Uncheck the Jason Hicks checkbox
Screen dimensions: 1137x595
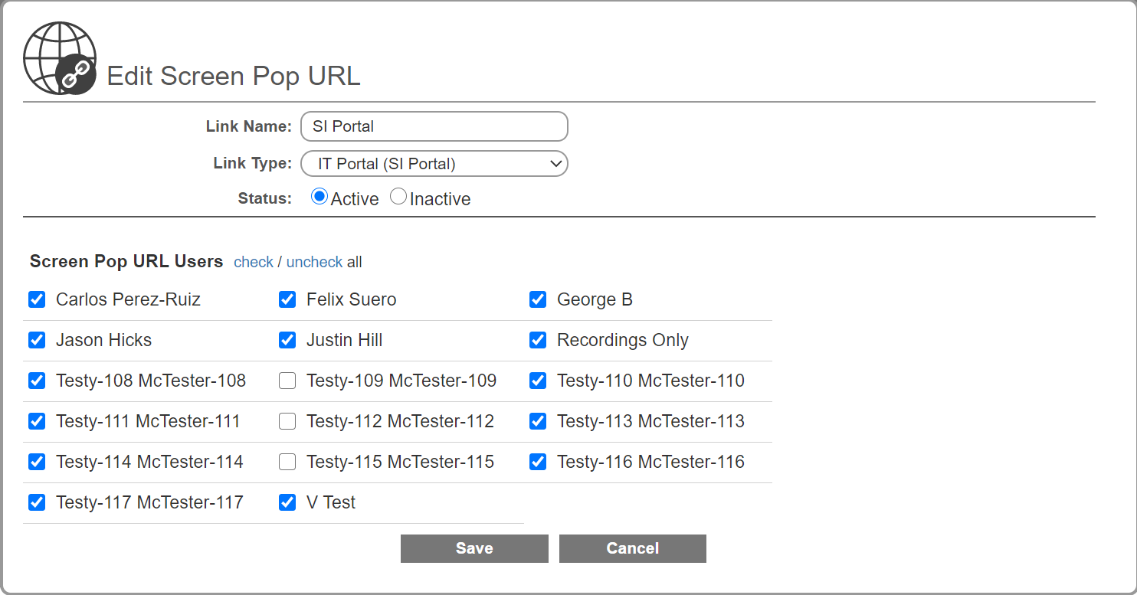click(x=37, y=340)
